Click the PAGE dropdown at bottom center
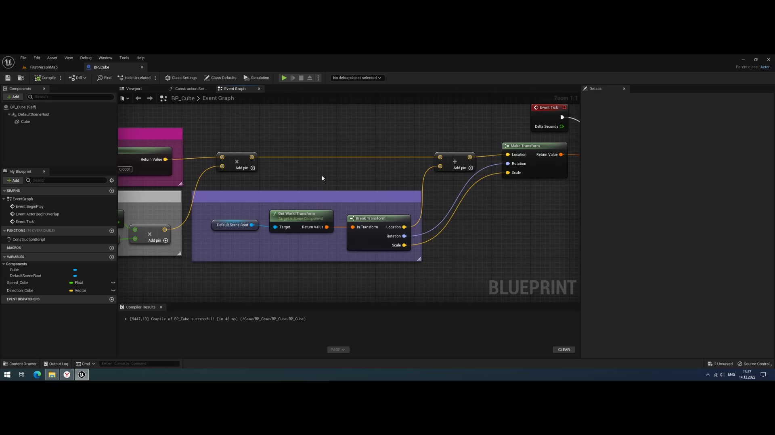Image resolution: width=775 pixels, height=435 pixels. tap(337, 350)
